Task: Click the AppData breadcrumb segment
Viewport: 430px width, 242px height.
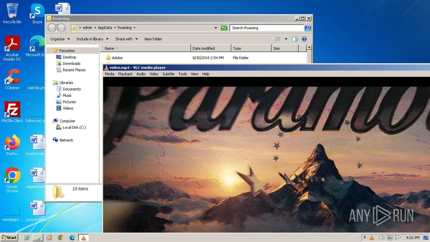Action: tap(105, 28)
